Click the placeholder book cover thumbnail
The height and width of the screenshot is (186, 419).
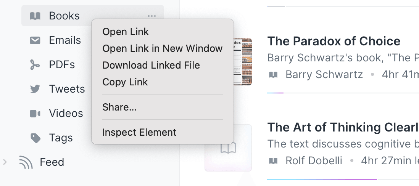pyautogui.click(x=228, y=148)
